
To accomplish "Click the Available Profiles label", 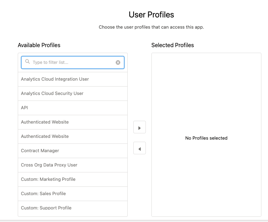I will click(39, 45).
